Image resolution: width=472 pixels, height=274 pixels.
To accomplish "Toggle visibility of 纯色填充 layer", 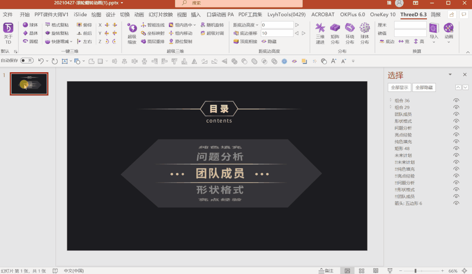I will coord(456,141).
